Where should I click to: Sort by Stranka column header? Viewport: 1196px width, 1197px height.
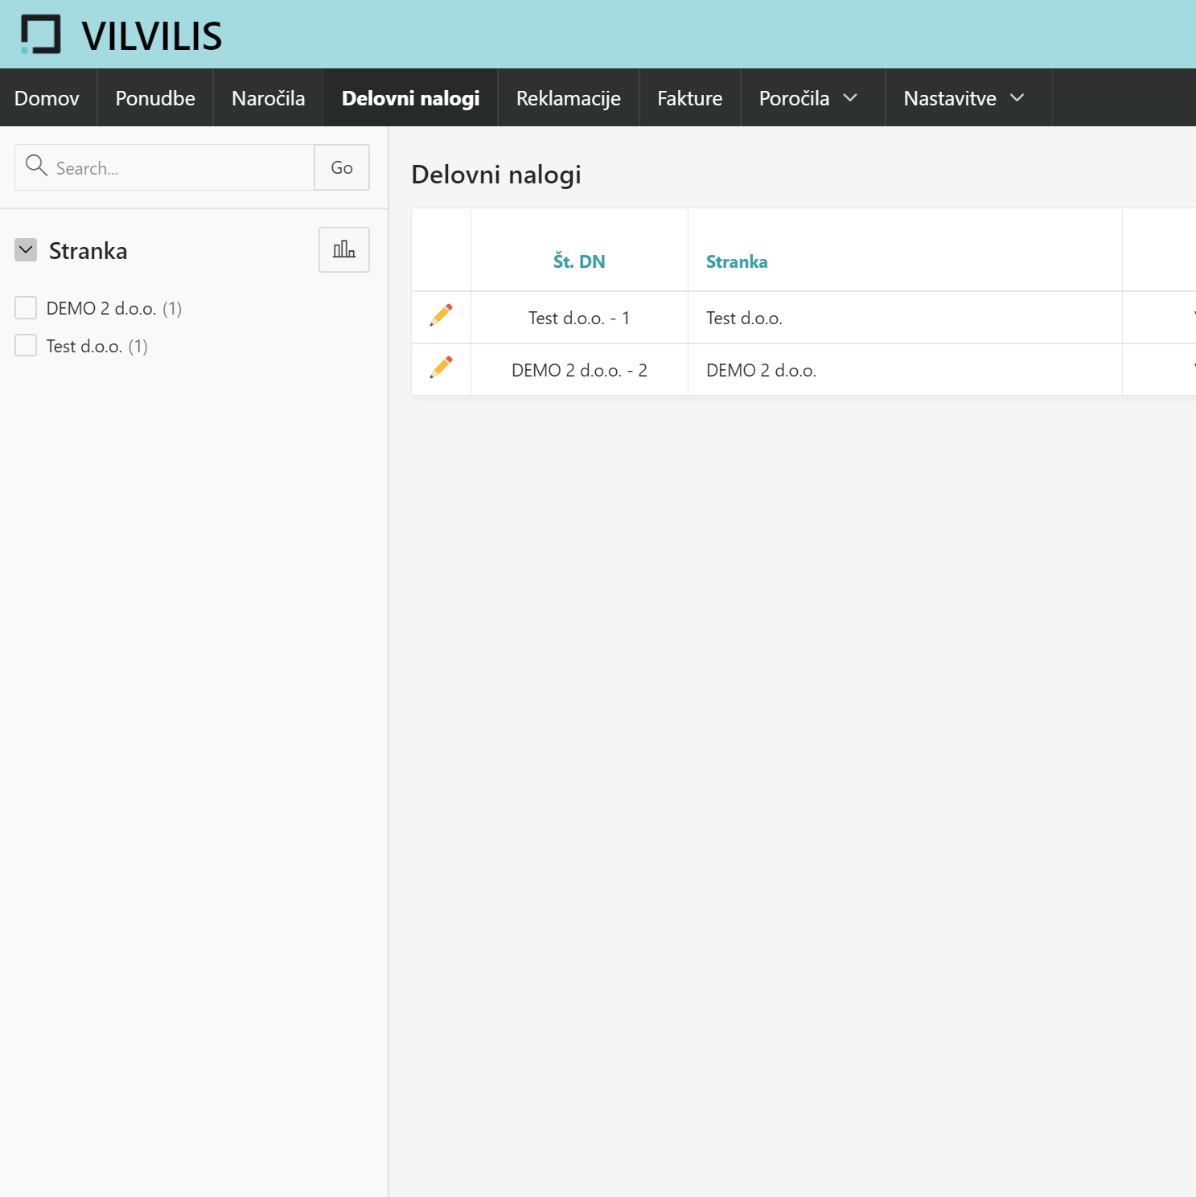(736, 261)
